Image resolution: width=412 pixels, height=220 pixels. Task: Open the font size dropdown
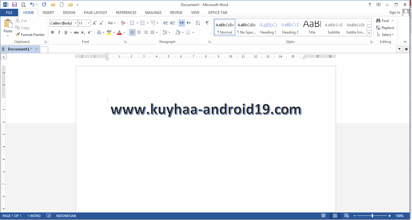click(x=88, y=23)
